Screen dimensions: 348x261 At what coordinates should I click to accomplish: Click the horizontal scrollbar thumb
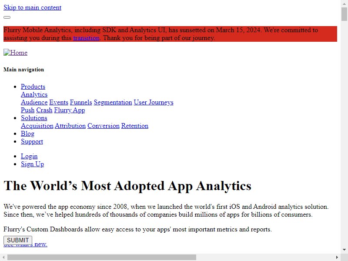102,258
